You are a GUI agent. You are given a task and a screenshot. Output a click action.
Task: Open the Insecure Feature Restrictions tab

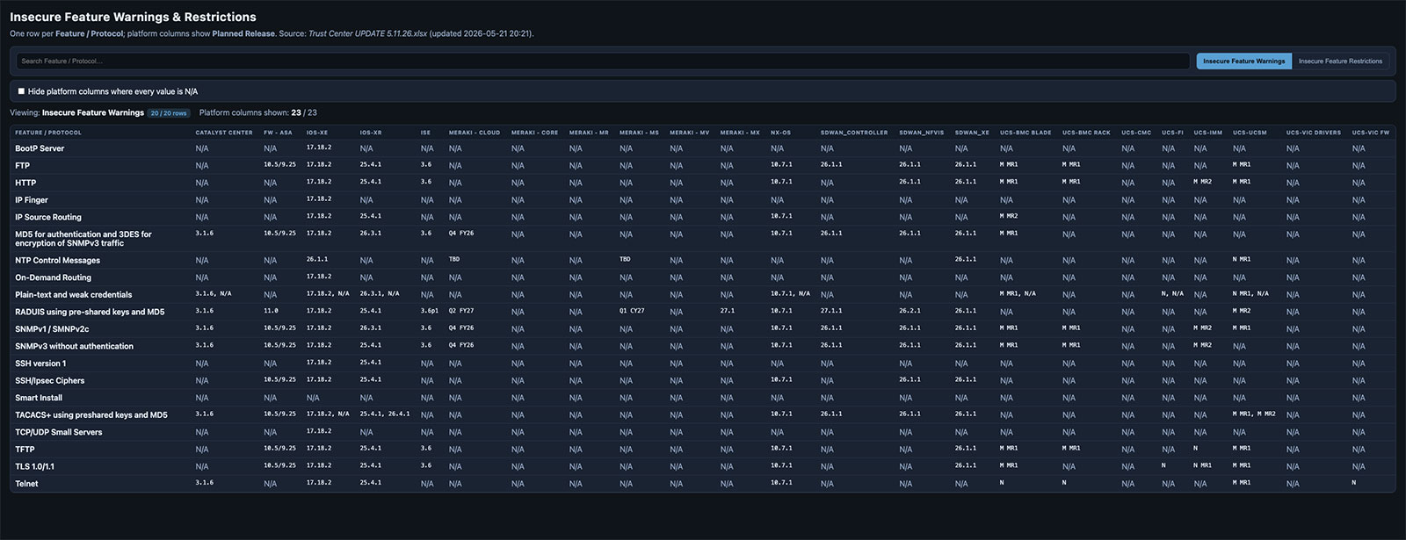pos(1340,61)
